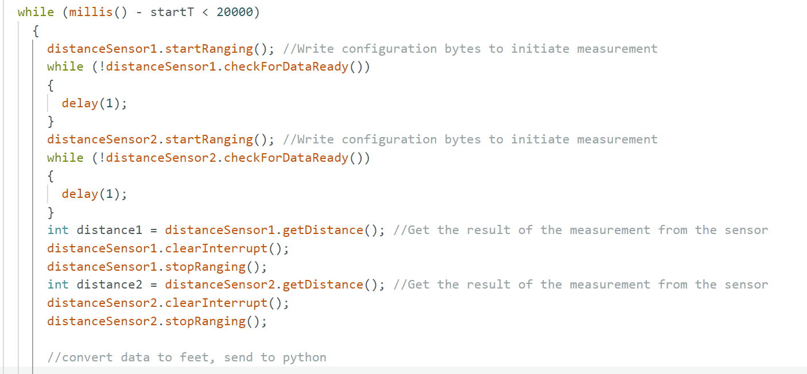Click the second delay(1) statement
The height and width of the screenshot is (374, 807).
[x=94, y=194]
